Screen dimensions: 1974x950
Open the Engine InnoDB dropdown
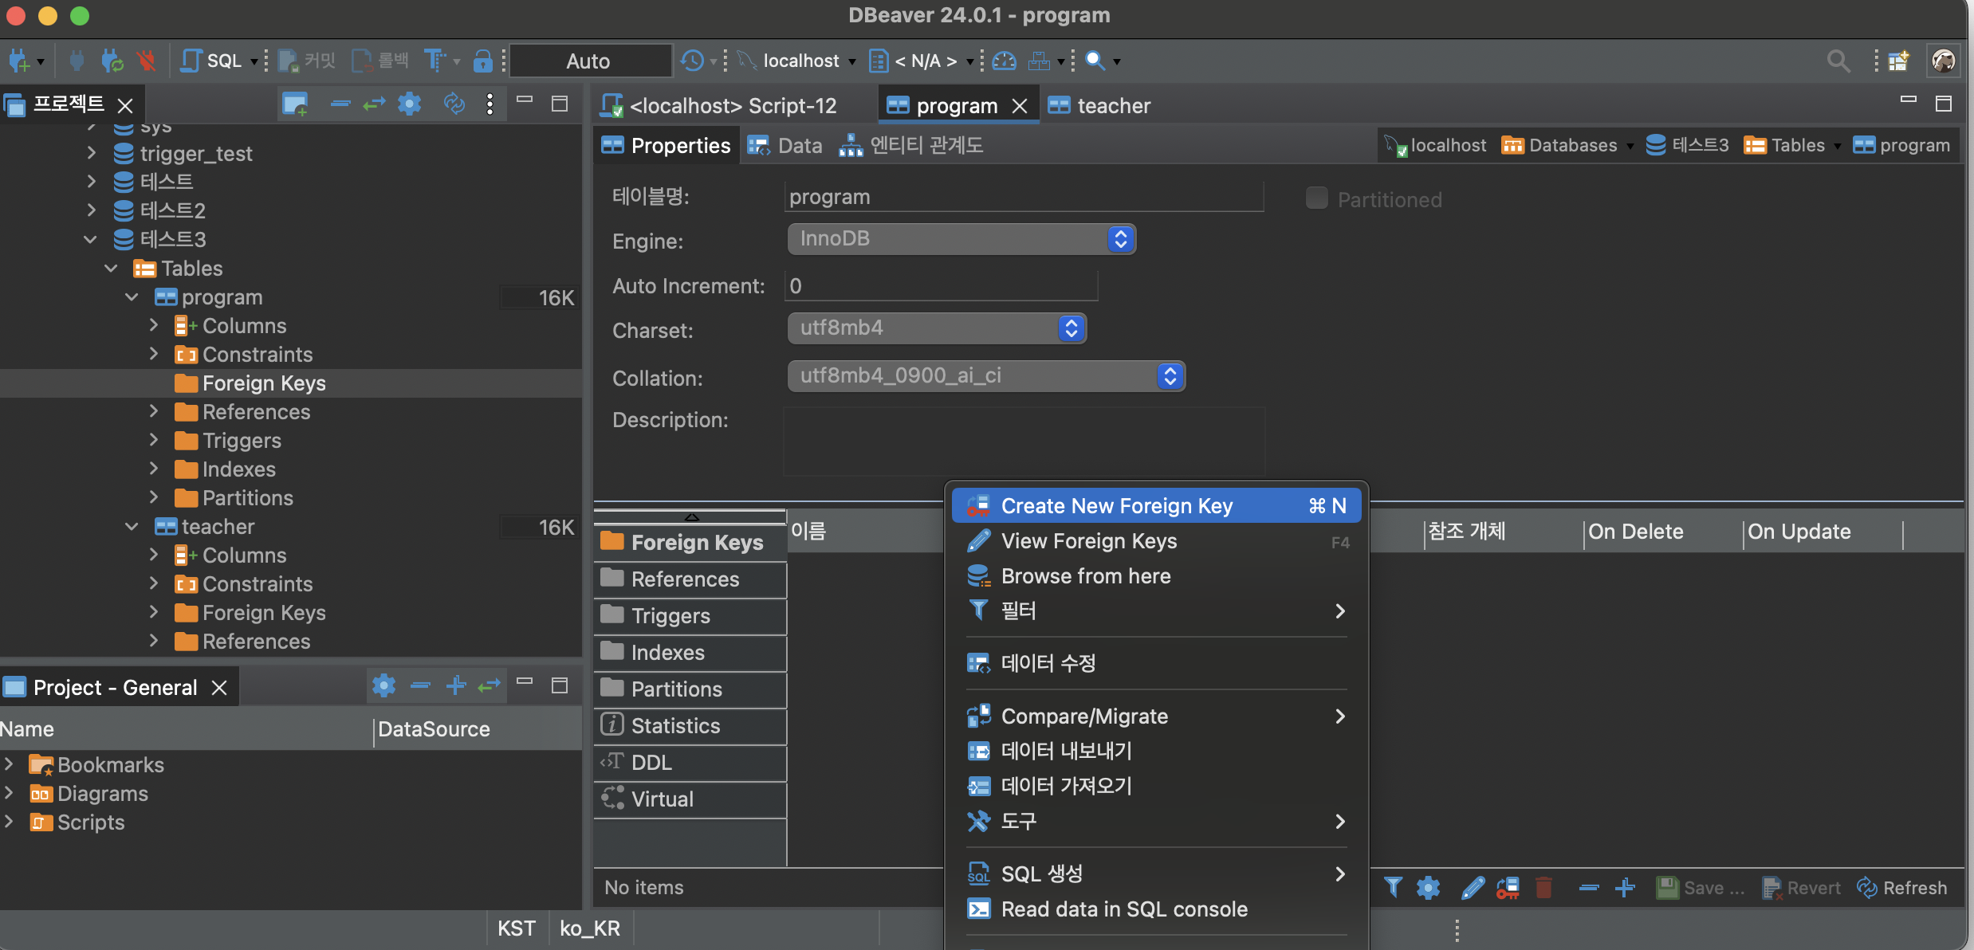coord(961,239)
